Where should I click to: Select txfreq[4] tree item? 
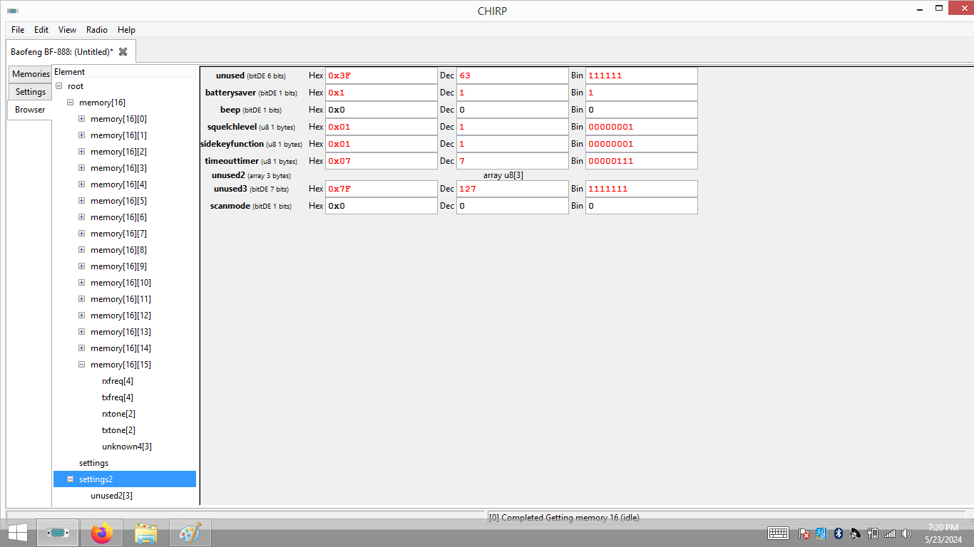(118, 397)
